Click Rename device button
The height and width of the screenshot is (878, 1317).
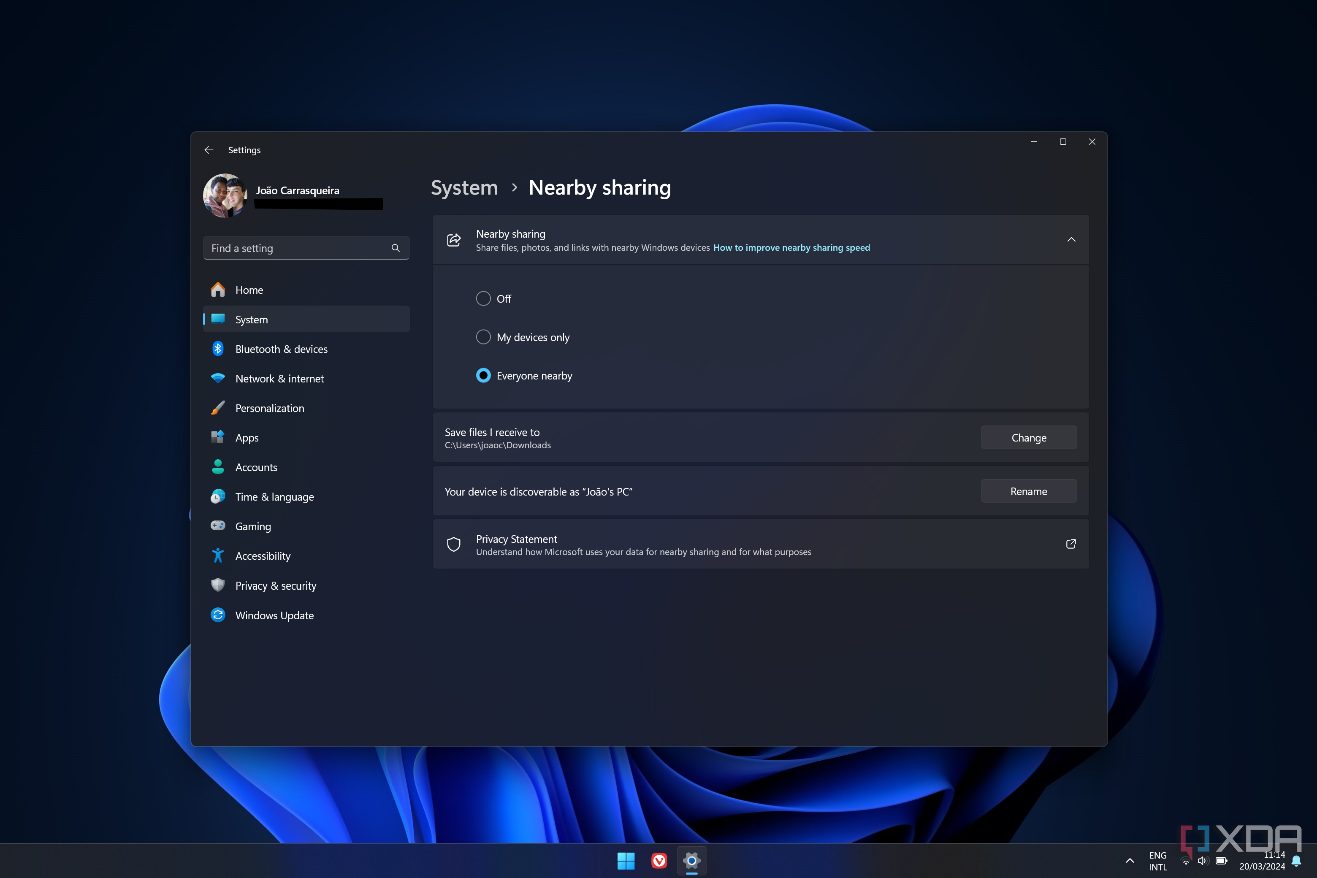[x=1028, y=491]
